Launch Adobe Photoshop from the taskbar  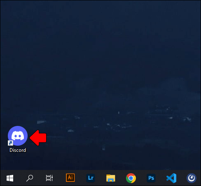pos(151,178)
